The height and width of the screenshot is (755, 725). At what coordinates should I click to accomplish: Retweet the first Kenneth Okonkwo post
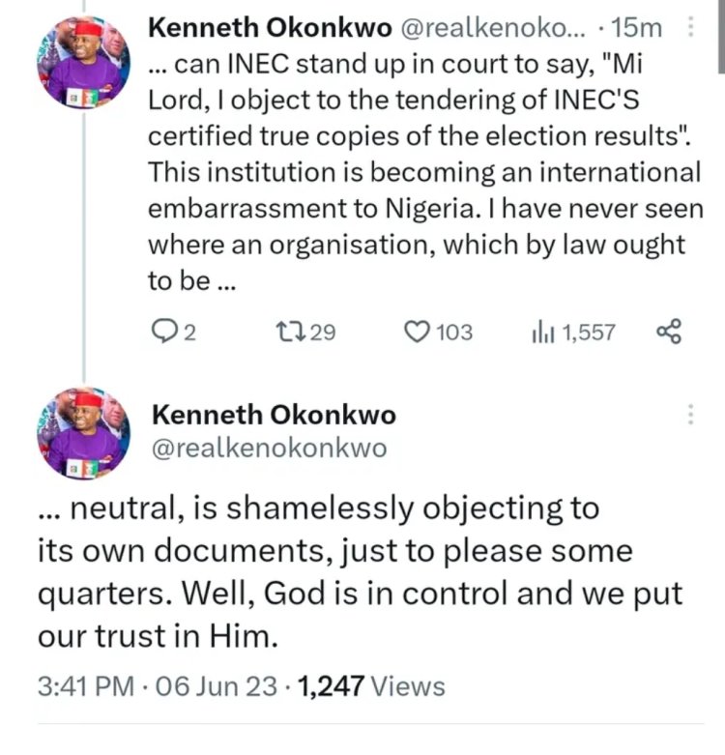(288, 333)
